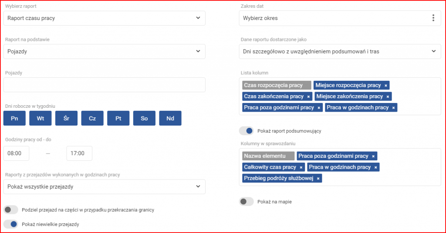Screen dimensions: 446x233
Task: Remove the 'Czas zakończenia pracy' column tag
Action: coord(308,97)
